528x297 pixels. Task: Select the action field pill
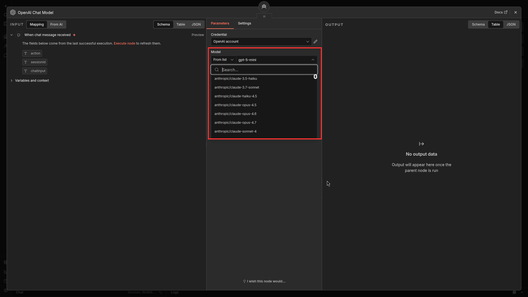(x=32, y=53)
